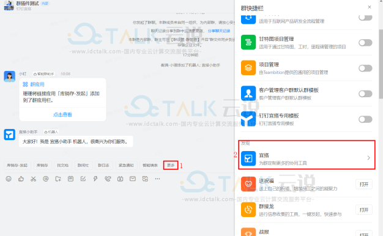Click the 宜搭小助手 greeting message bubble
Viewport: 383px width, 236px height.
pos(76,142)
